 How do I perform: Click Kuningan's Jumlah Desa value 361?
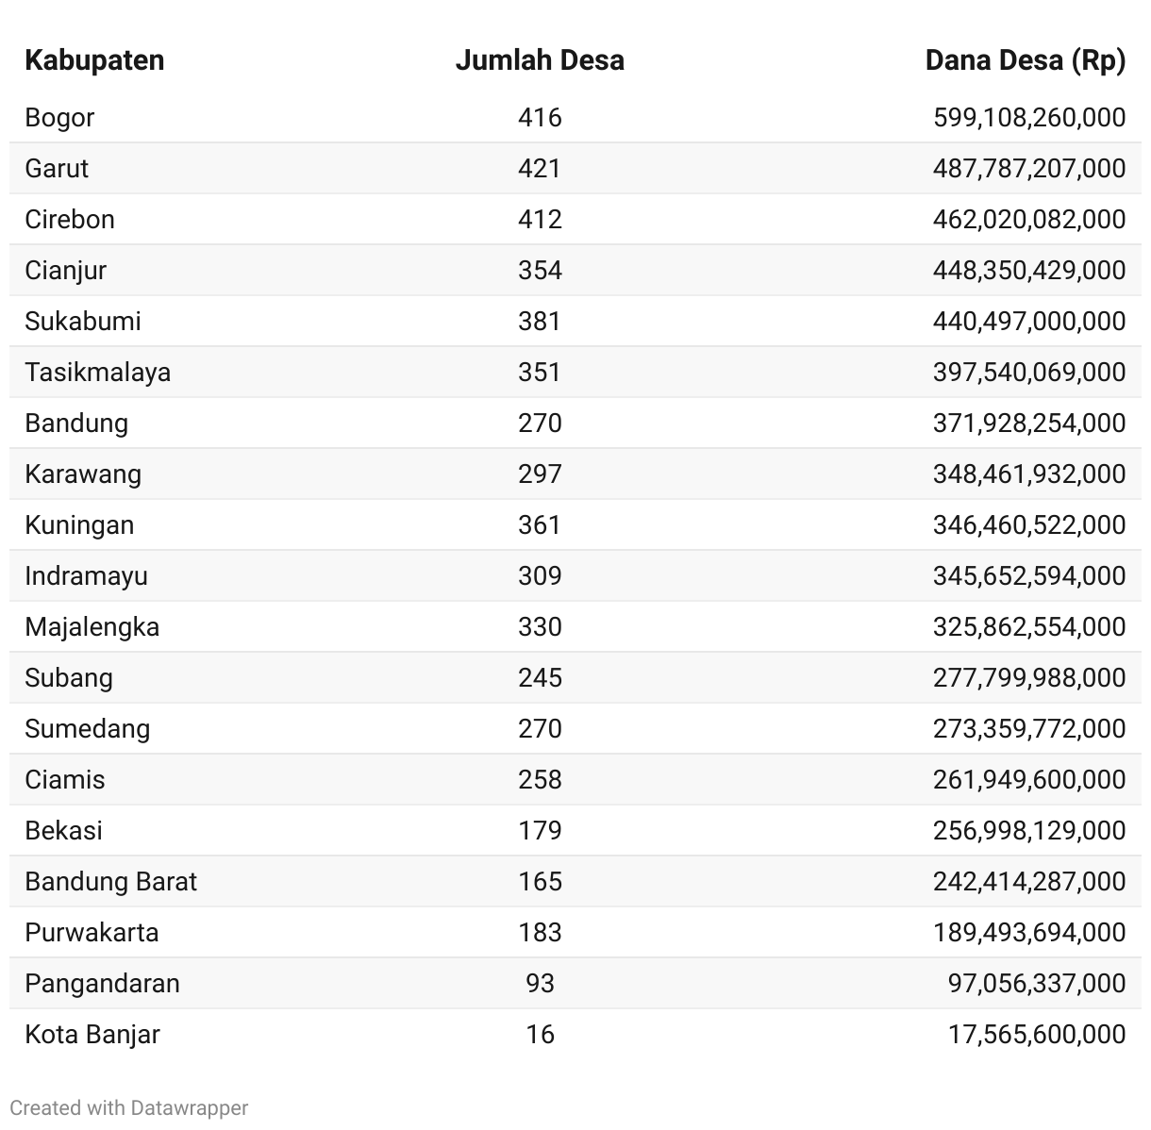click(540, 525)
